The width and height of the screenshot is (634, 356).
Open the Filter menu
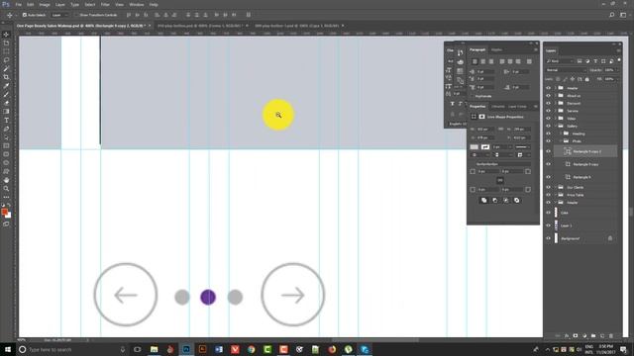coord(105,4)
